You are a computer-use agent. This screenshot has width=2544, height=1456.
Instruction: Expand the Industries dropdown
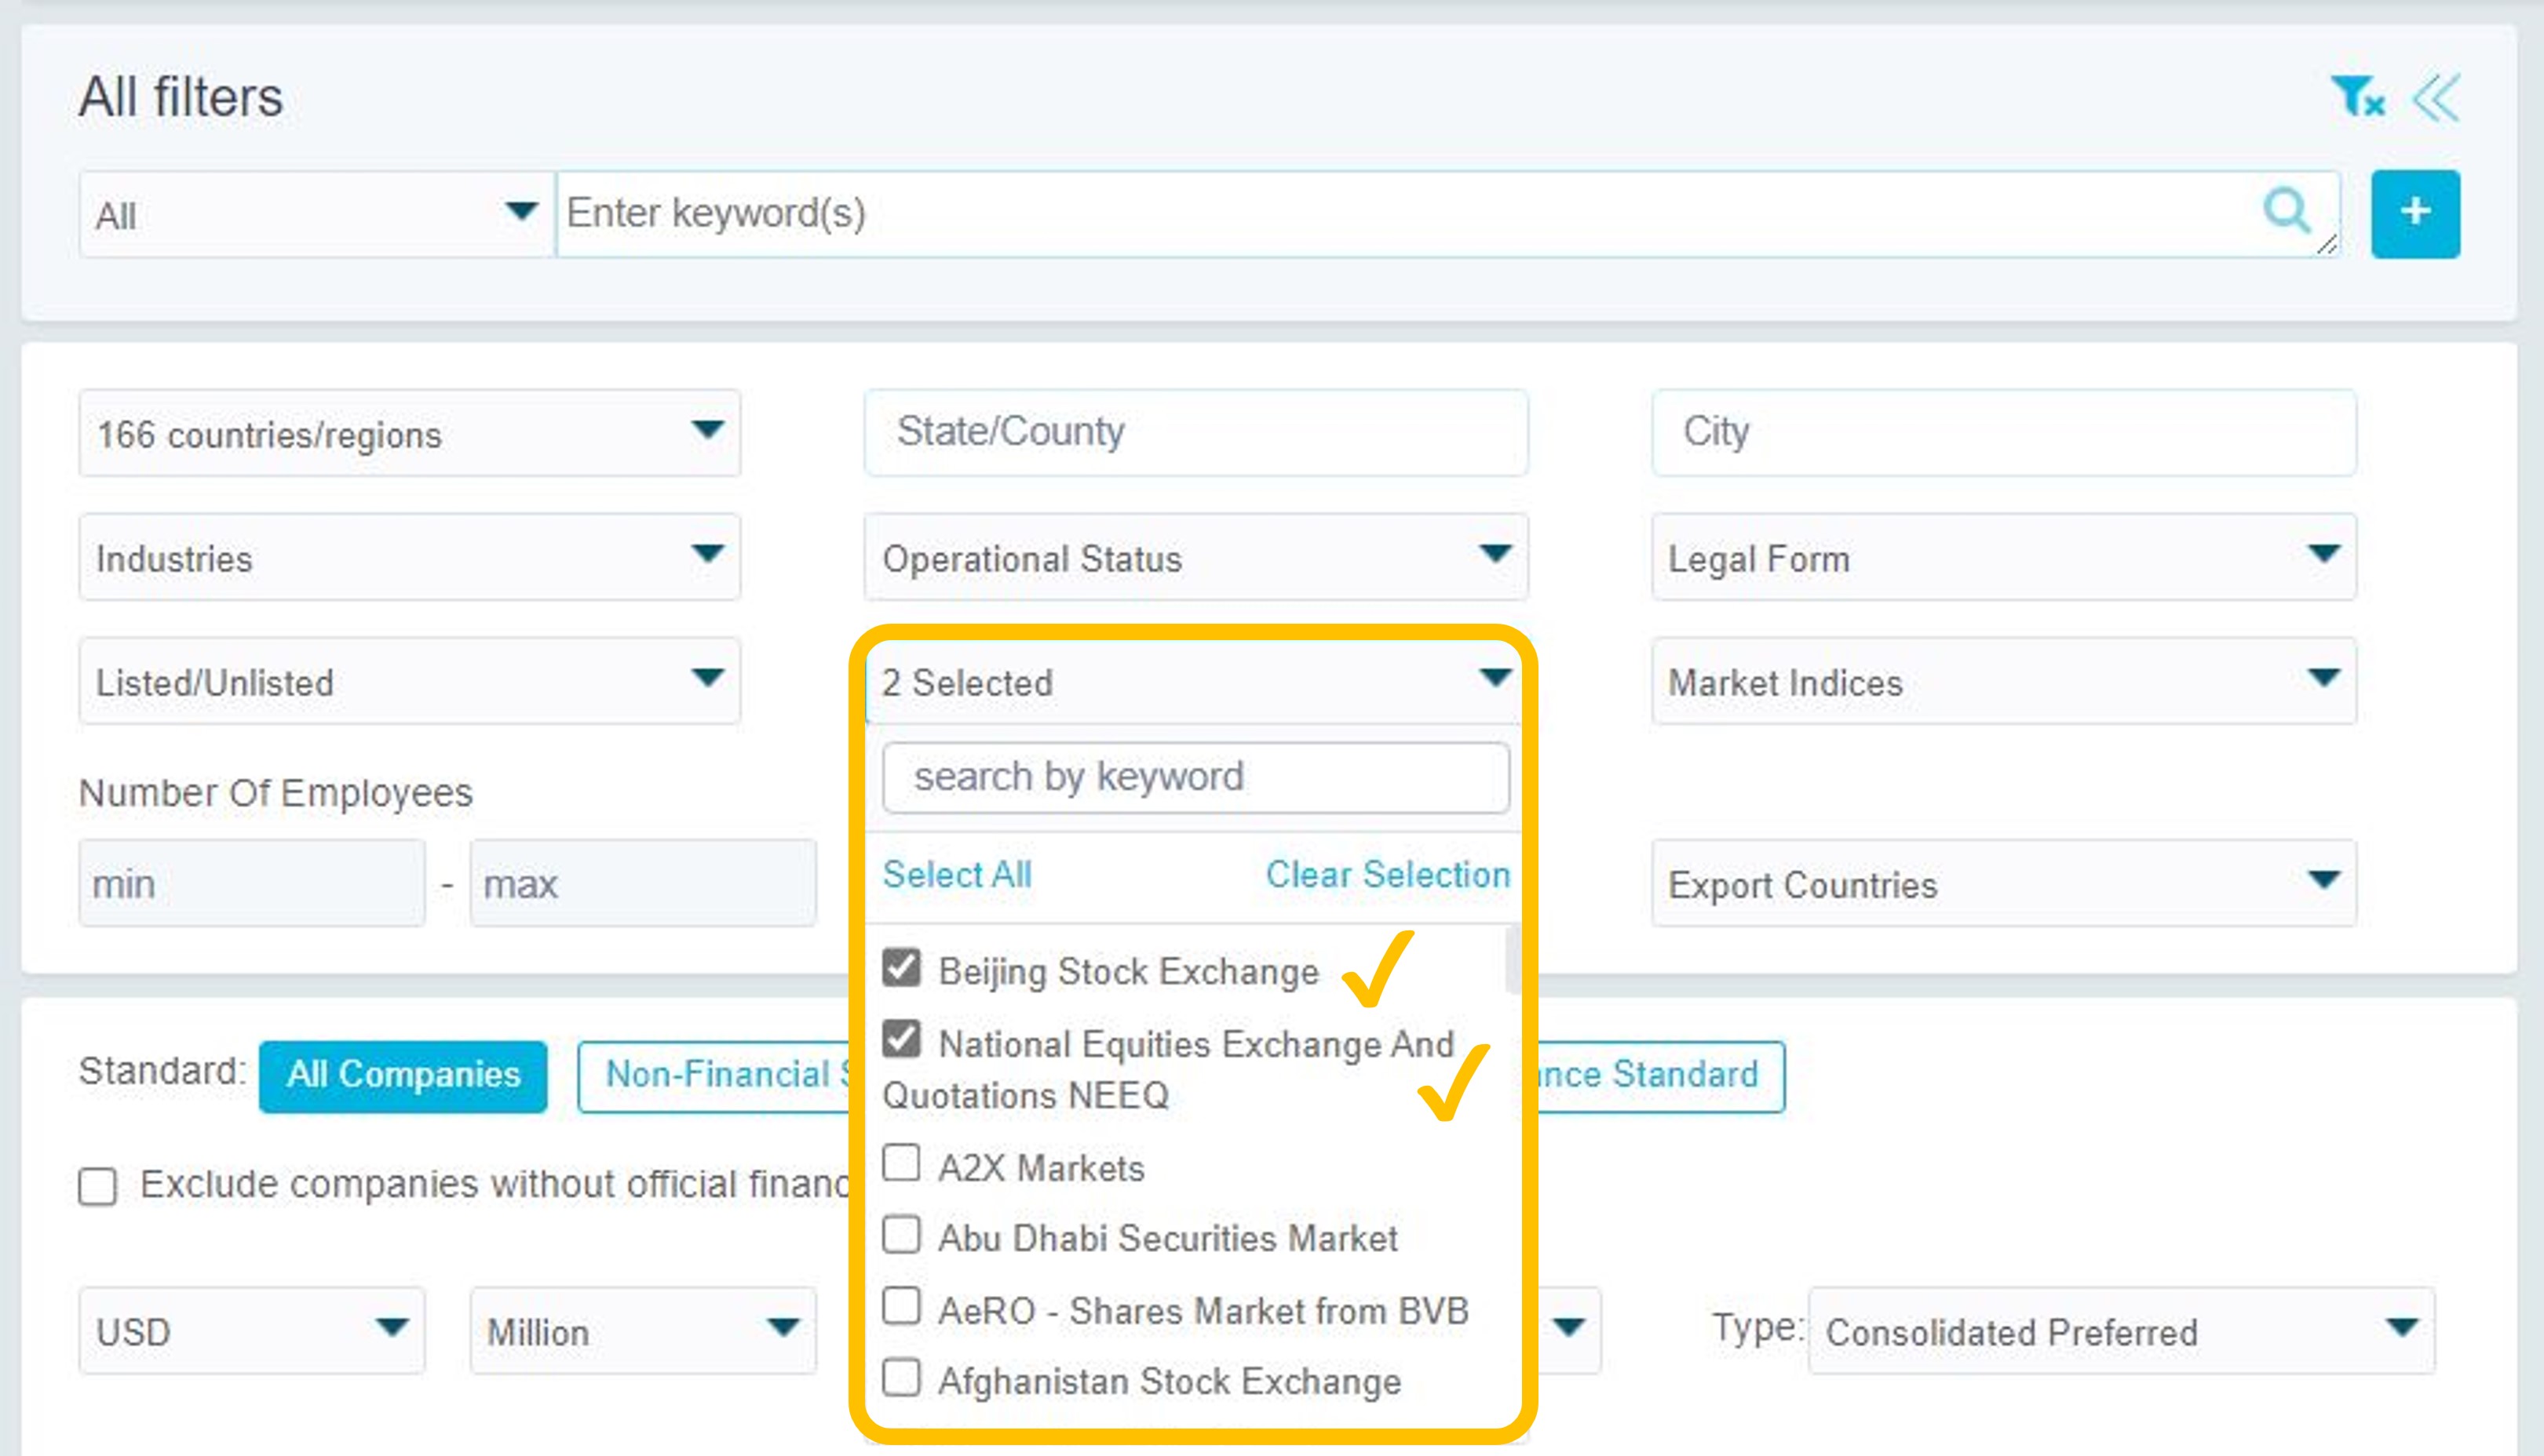(409, 557)
